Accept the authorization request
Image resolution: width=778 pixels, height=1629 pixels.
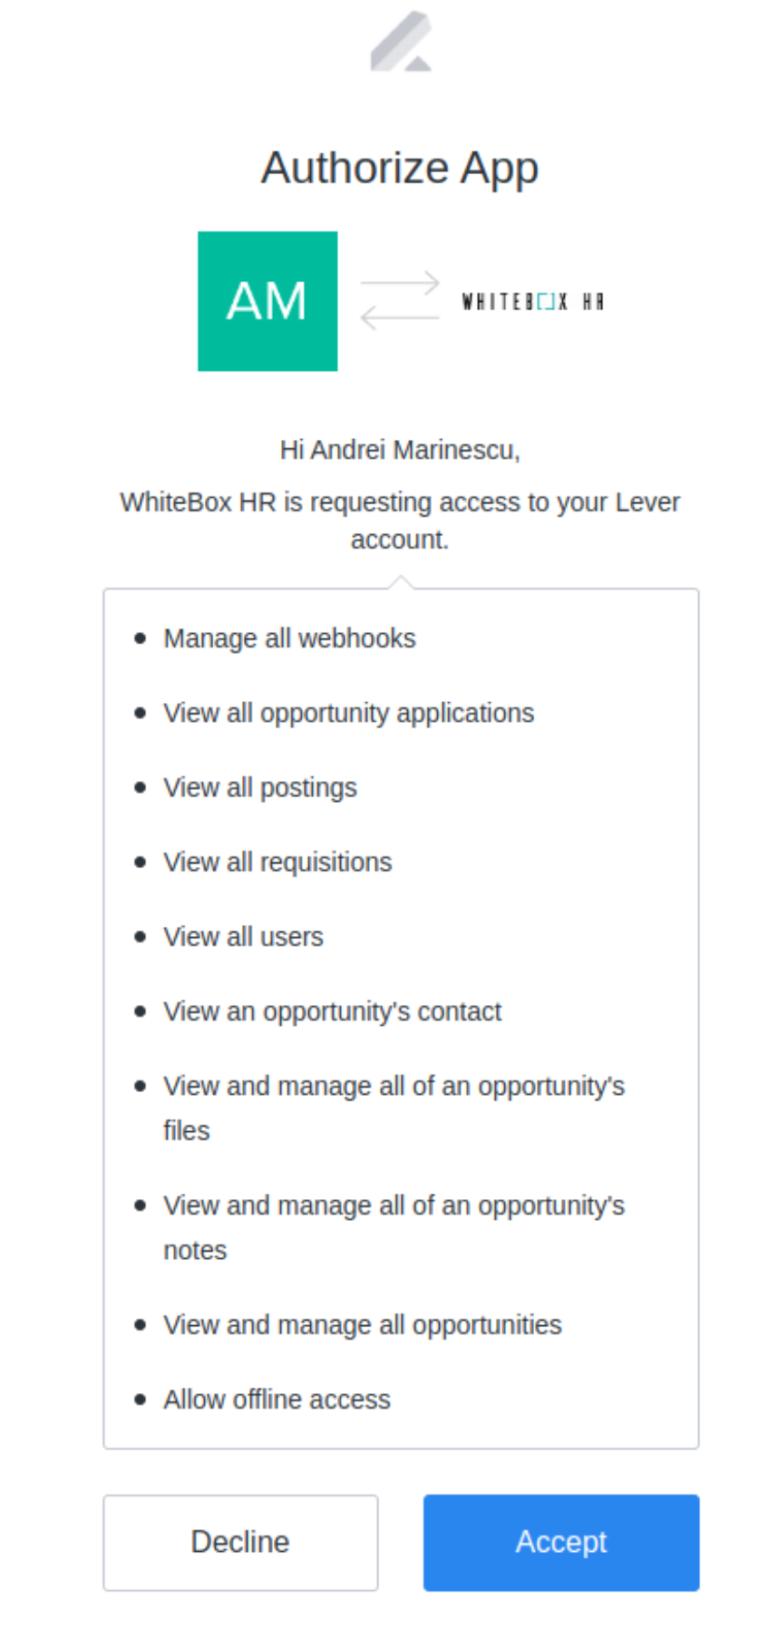[x=561, y=1543]
